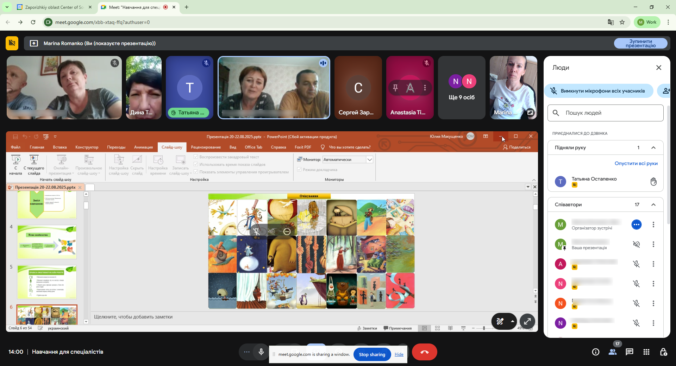Open the annotation pen tool on shared screen
The image size is (676, 366).
pyautogui.click(x=500, y=321)
